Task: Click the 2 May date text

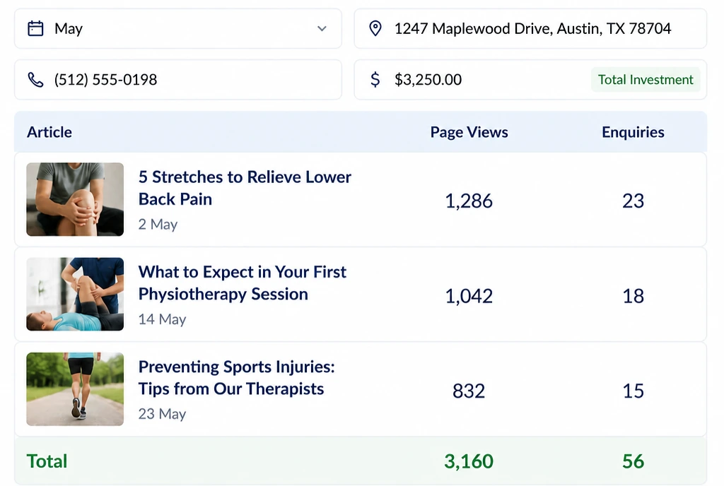Action: (158, 225)
